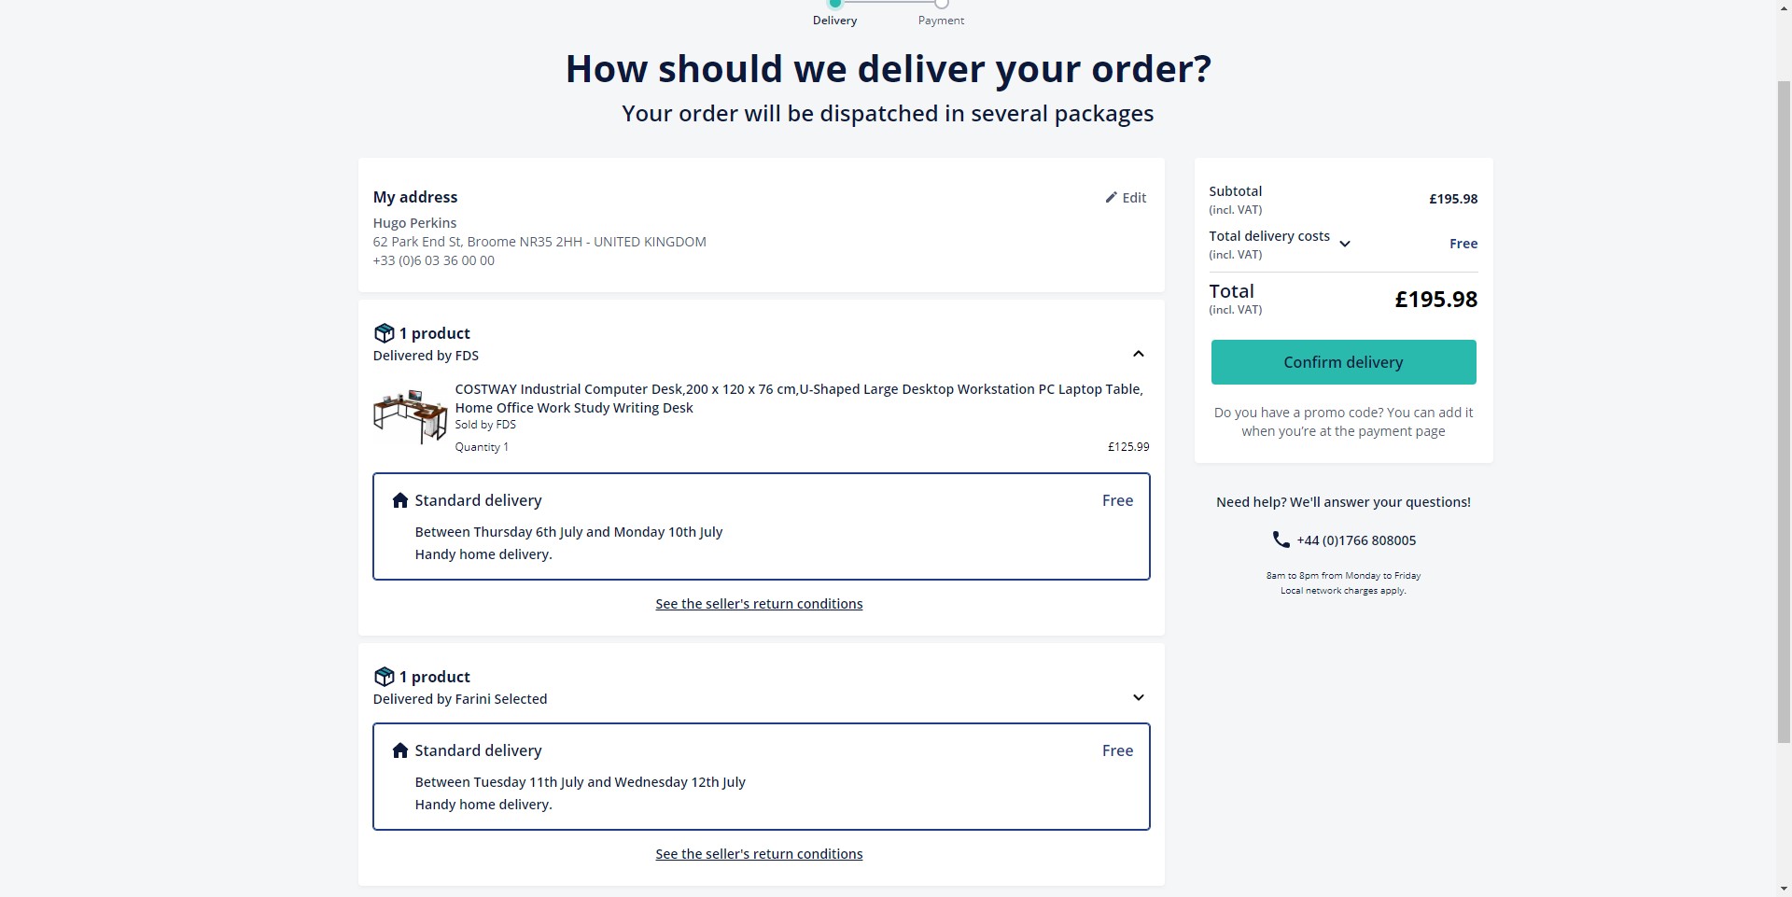Click the pencil Edit icon for address
This screenshot has width=1792, height=897.
[x=1111, y=197]
